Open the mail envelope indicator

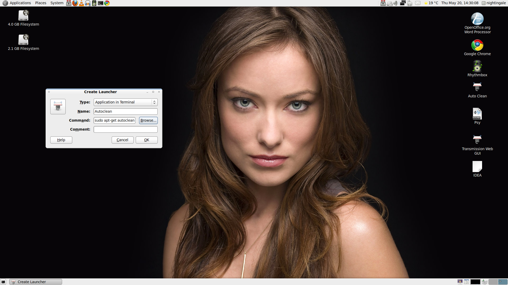pyautogui.click(x=418, y=3)
